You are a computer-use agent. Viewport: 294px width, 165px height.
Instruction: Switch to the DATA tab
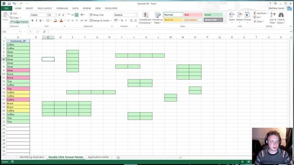pyautogui.click(x=75, y=8)
